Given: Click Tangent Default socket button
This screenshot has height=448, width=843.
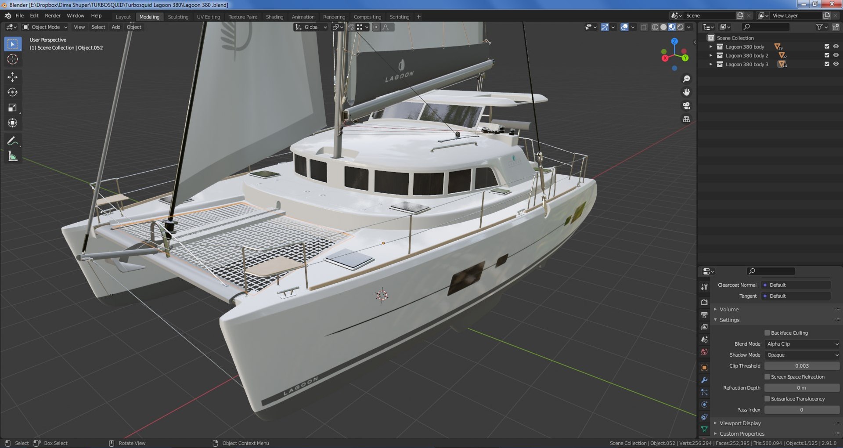Looking at the screenshot, I should point(796,296).
